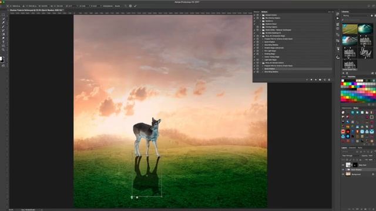Cancel the transform in the options bar
The width and height of the screenshot is (376, 211).
pos(130,6)
